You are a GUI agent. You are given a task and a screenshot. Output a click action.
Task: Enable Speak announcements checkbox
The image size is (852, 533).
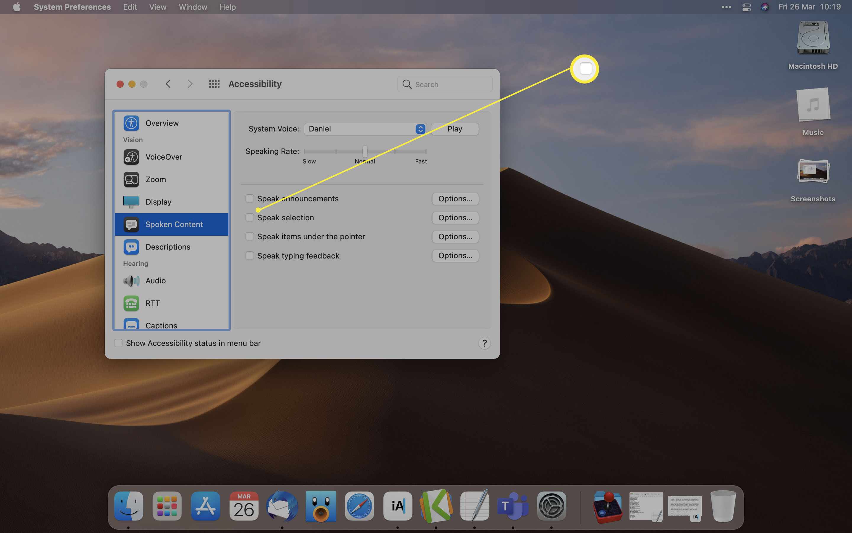pyautogui.click(x=249, y=198)
